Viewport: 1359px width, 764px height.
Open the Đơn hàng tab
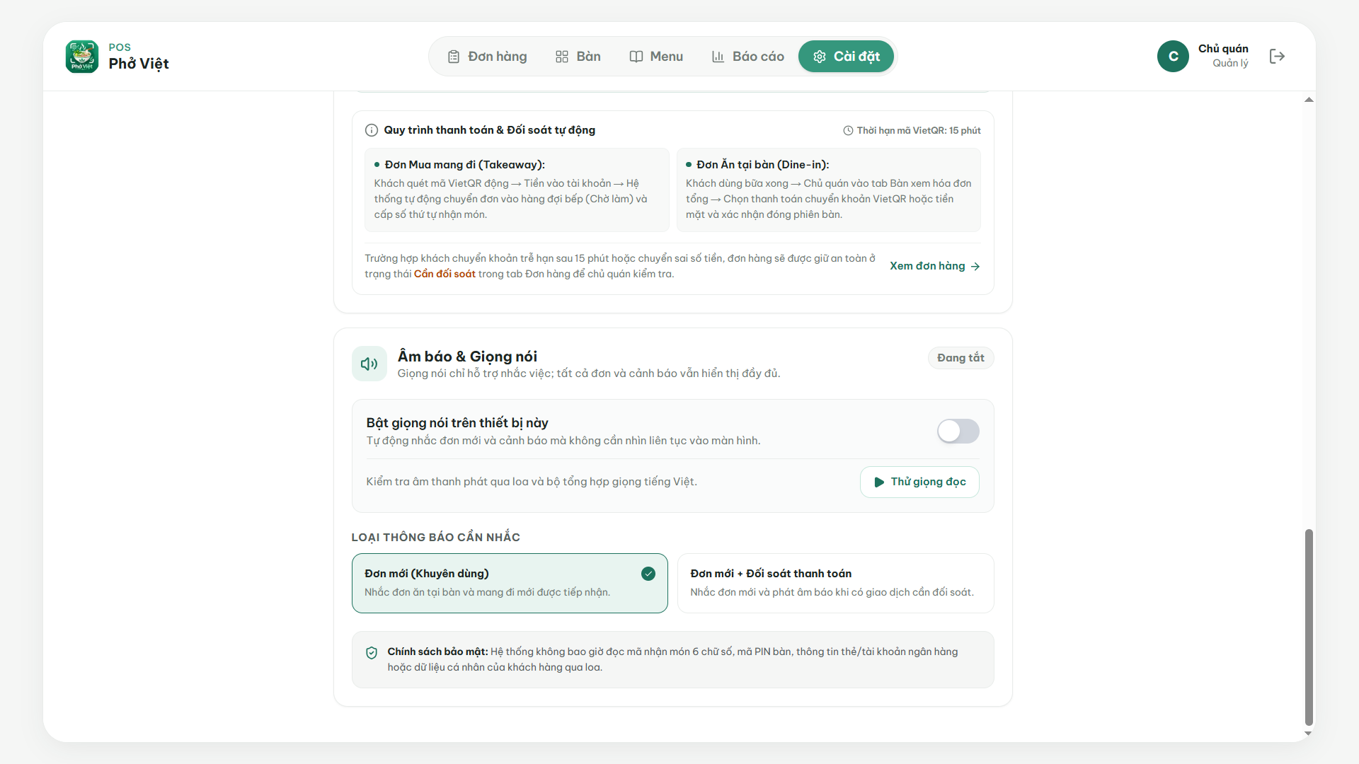487,57
